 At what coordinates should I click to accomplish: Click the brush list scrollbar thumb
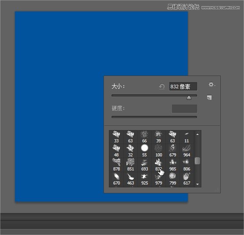click(197, 161)
